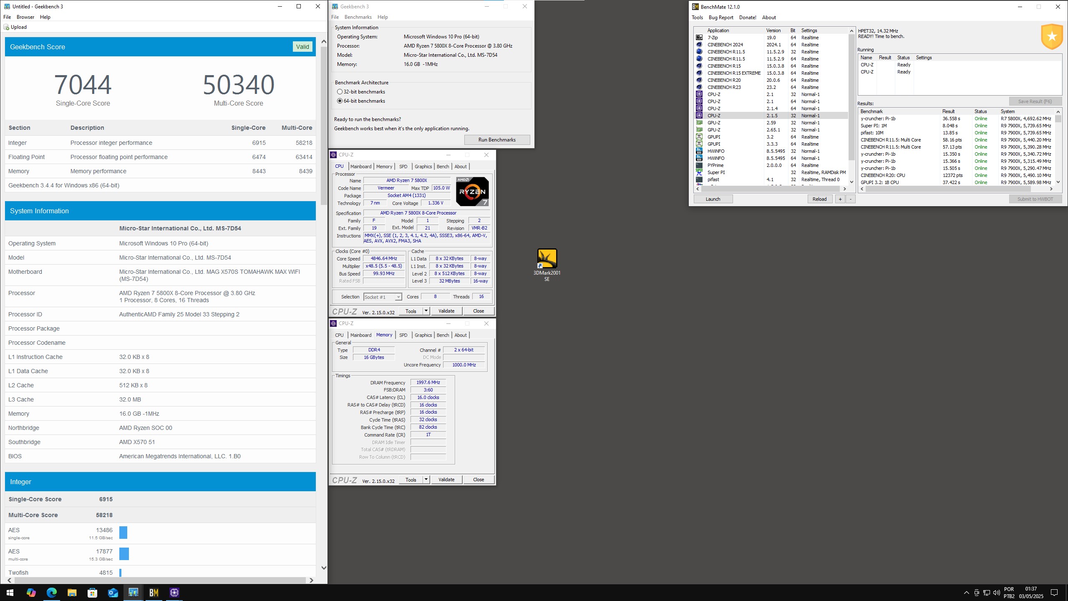Click the CPU-Z 2.1.5 icon in BenchMate list
Image resolution: width=1068 pixels, height=601 pixels.
tap(699, 116)
